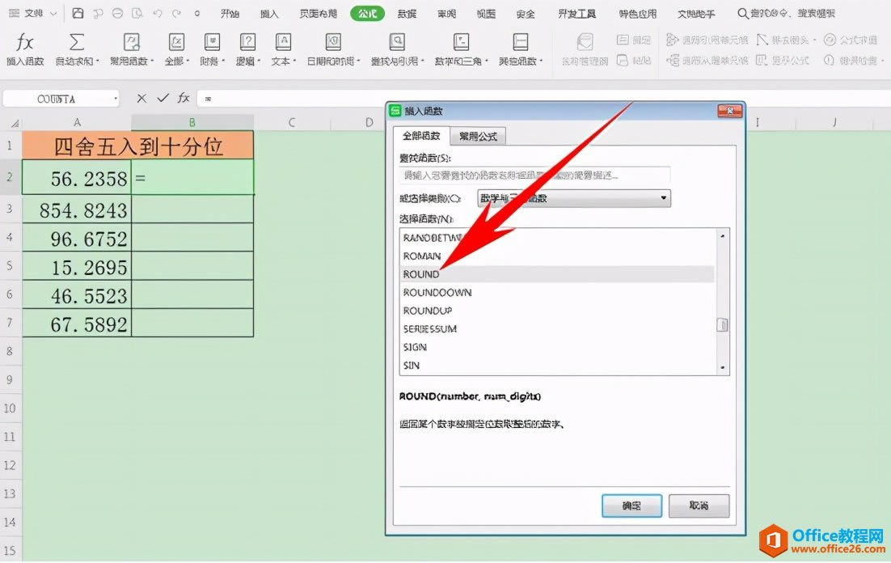Open the Financial (财务) functions library
This screenshot has width=891, height=563.
[212, 49]
